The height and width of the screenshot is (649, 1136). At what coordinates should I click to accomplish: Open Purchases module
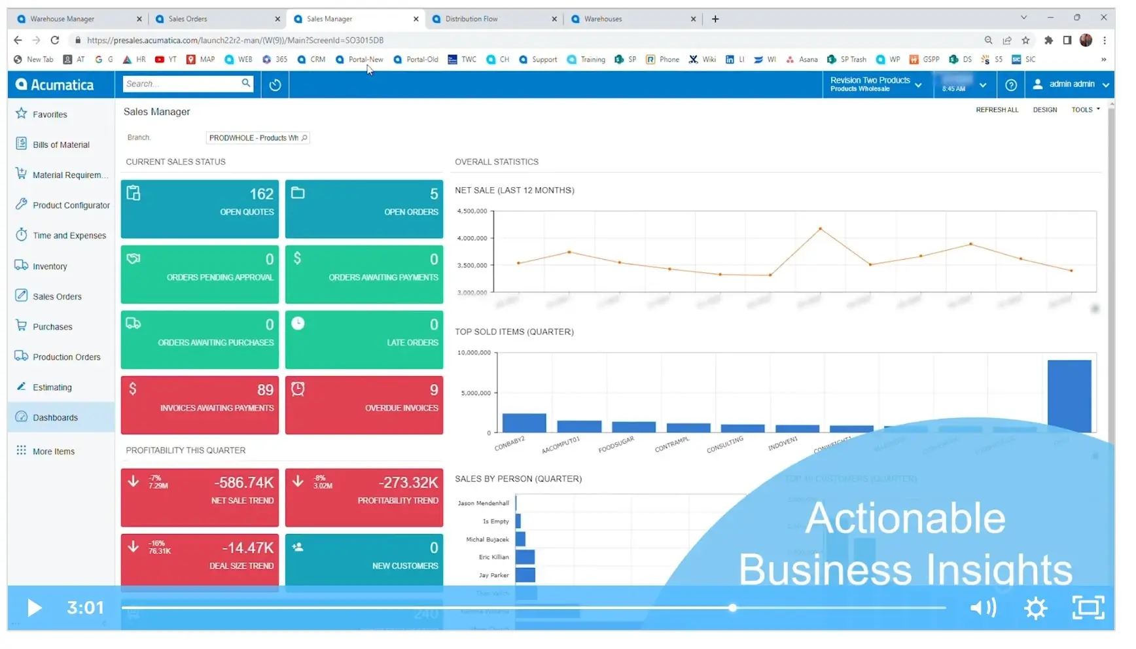[x=52, y=326]
